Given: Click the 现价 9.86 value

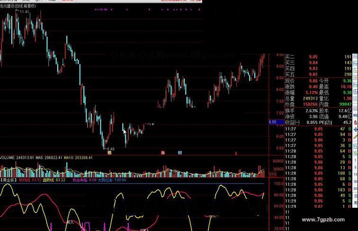Looking at the screenshot, I should click(313, 81).
